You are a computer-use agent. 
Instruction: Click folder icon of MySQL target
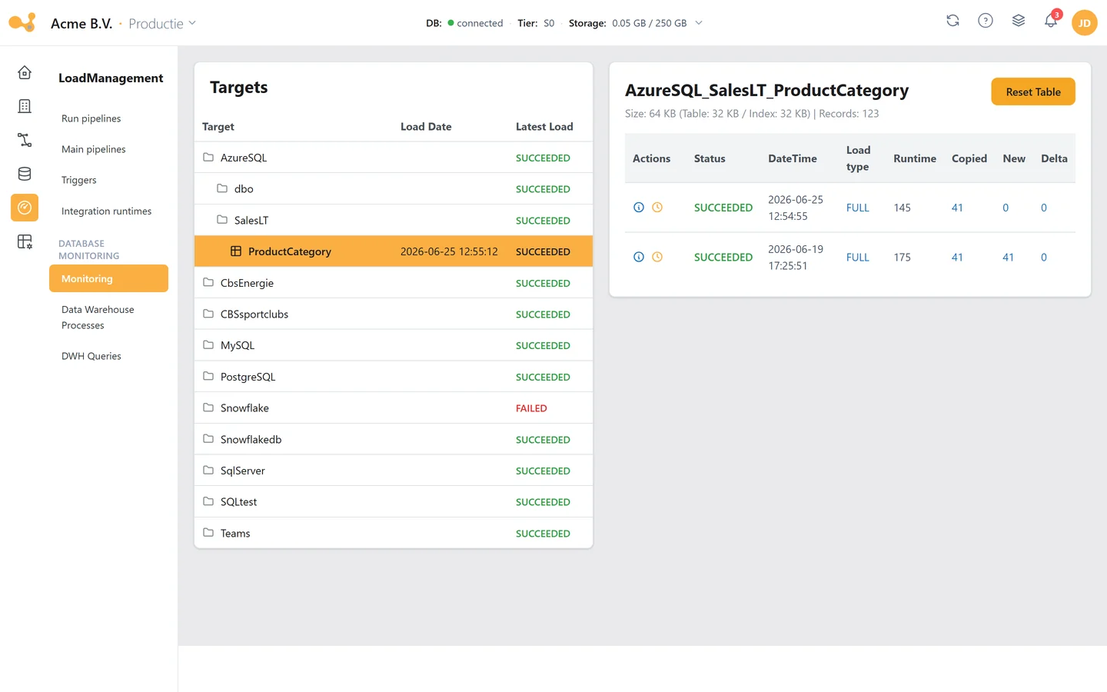pos(208,345)
